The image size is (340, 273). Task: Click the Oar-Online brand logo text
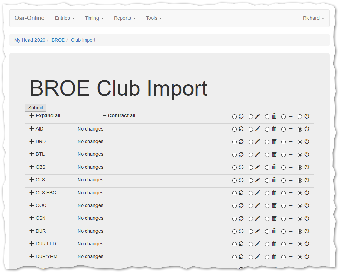[29, 18]
